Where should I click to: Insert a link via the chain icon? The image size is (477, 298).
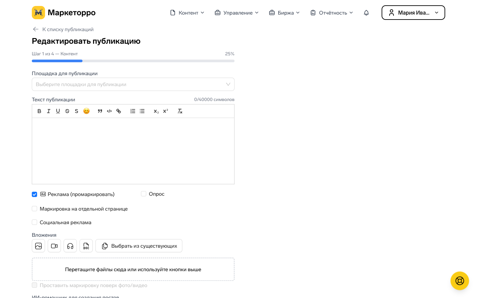click(119, 111)
